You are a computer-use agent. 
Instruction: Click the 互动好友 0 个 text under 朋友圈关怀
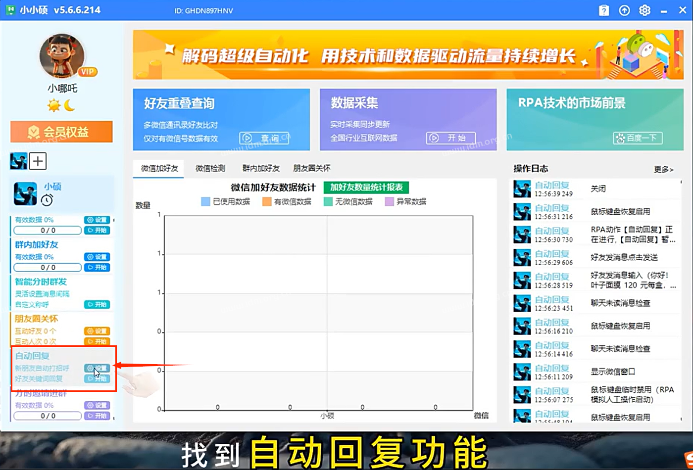pyautogui.click(x=36, y=331)
